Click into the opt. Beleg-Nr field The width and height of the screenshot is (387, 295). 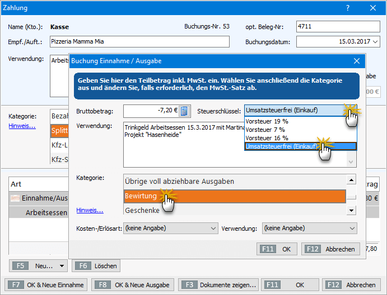click(x=338, y=26)
